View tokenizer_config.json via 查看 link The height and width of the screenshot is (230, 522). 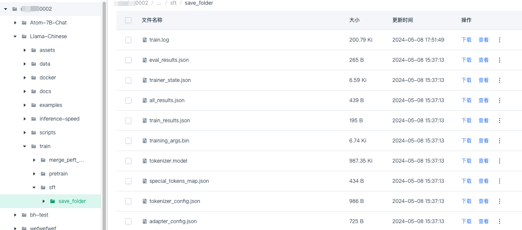tap(484, 201)
